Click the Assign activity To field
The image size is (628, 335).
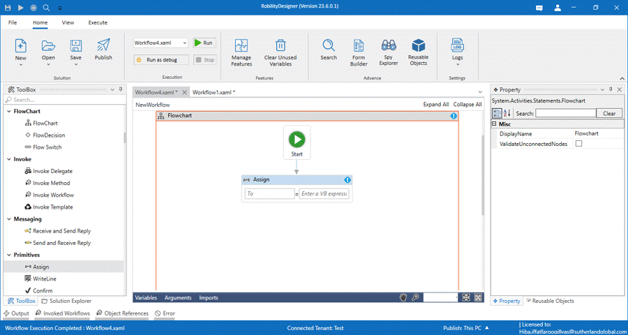[x=269, y=194]
